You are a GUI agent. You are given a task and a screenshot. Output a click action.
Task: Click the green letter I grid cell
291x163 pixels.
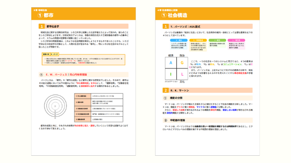pos(171,74)
